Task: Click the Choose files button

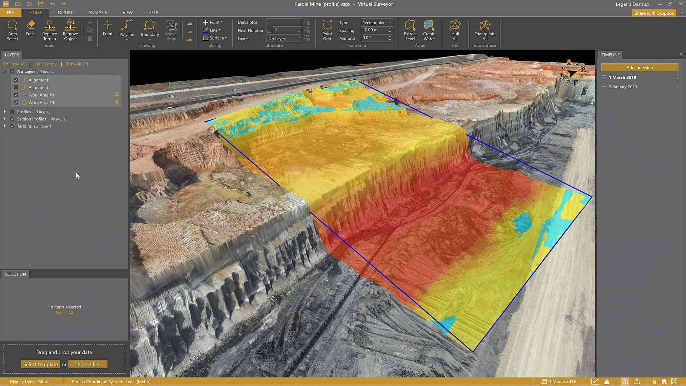Action: 88,364
